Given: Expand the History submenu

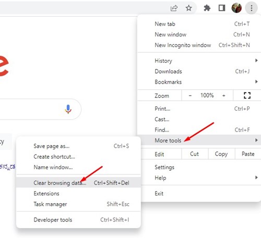Looking at the screenshot, I should coord(199,61).
